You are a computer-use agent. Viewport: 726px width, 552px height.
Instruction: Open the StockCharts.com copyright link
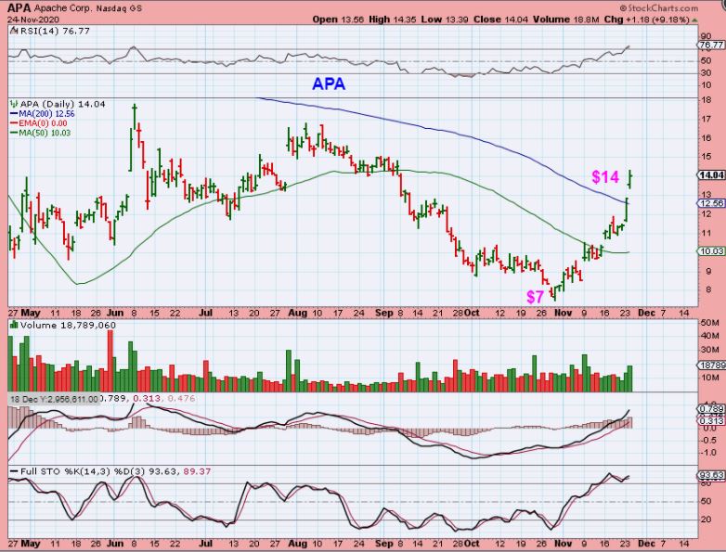pos(658,7)
